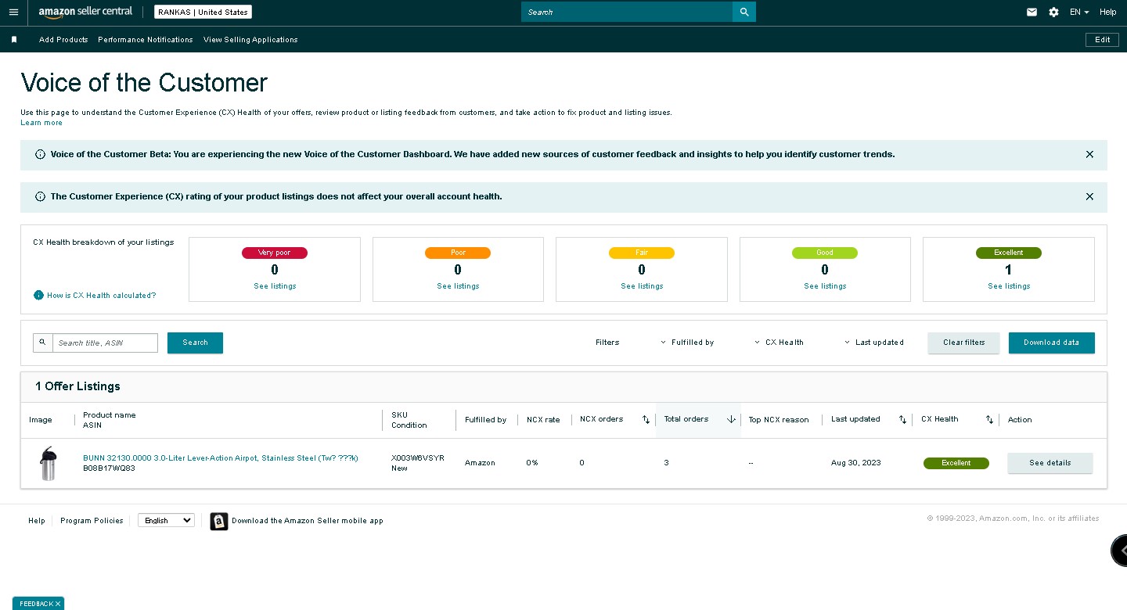The height and width of the screenshot is (610, 1127).
Task: See listings under Good
Action: [x=825, y=286]
